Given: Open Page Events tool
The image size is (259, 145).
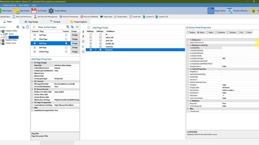Looking at the screenshot, I should (106, 17).
